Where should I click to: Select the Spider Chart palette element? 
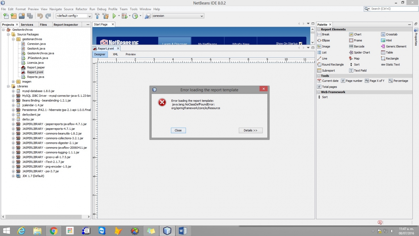coord(360,53)
